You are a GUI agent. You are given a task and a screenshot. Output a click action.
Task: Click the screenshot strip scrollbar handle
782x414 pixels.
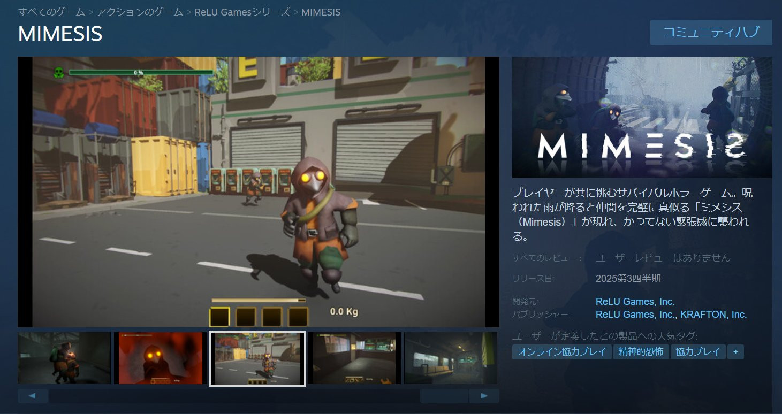(444, 396)
